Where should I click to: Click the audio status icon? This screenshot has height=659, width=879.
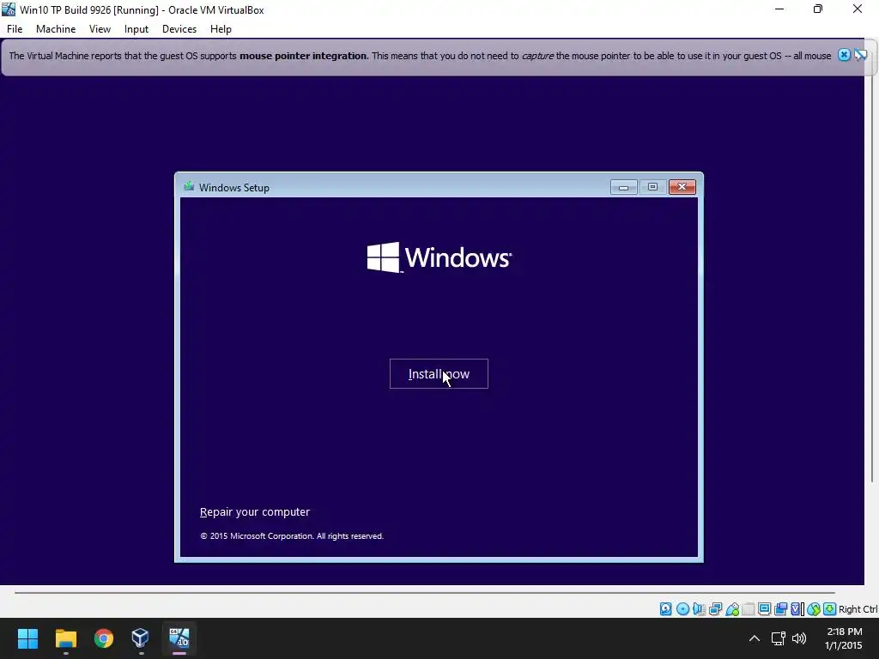[699, 609]
